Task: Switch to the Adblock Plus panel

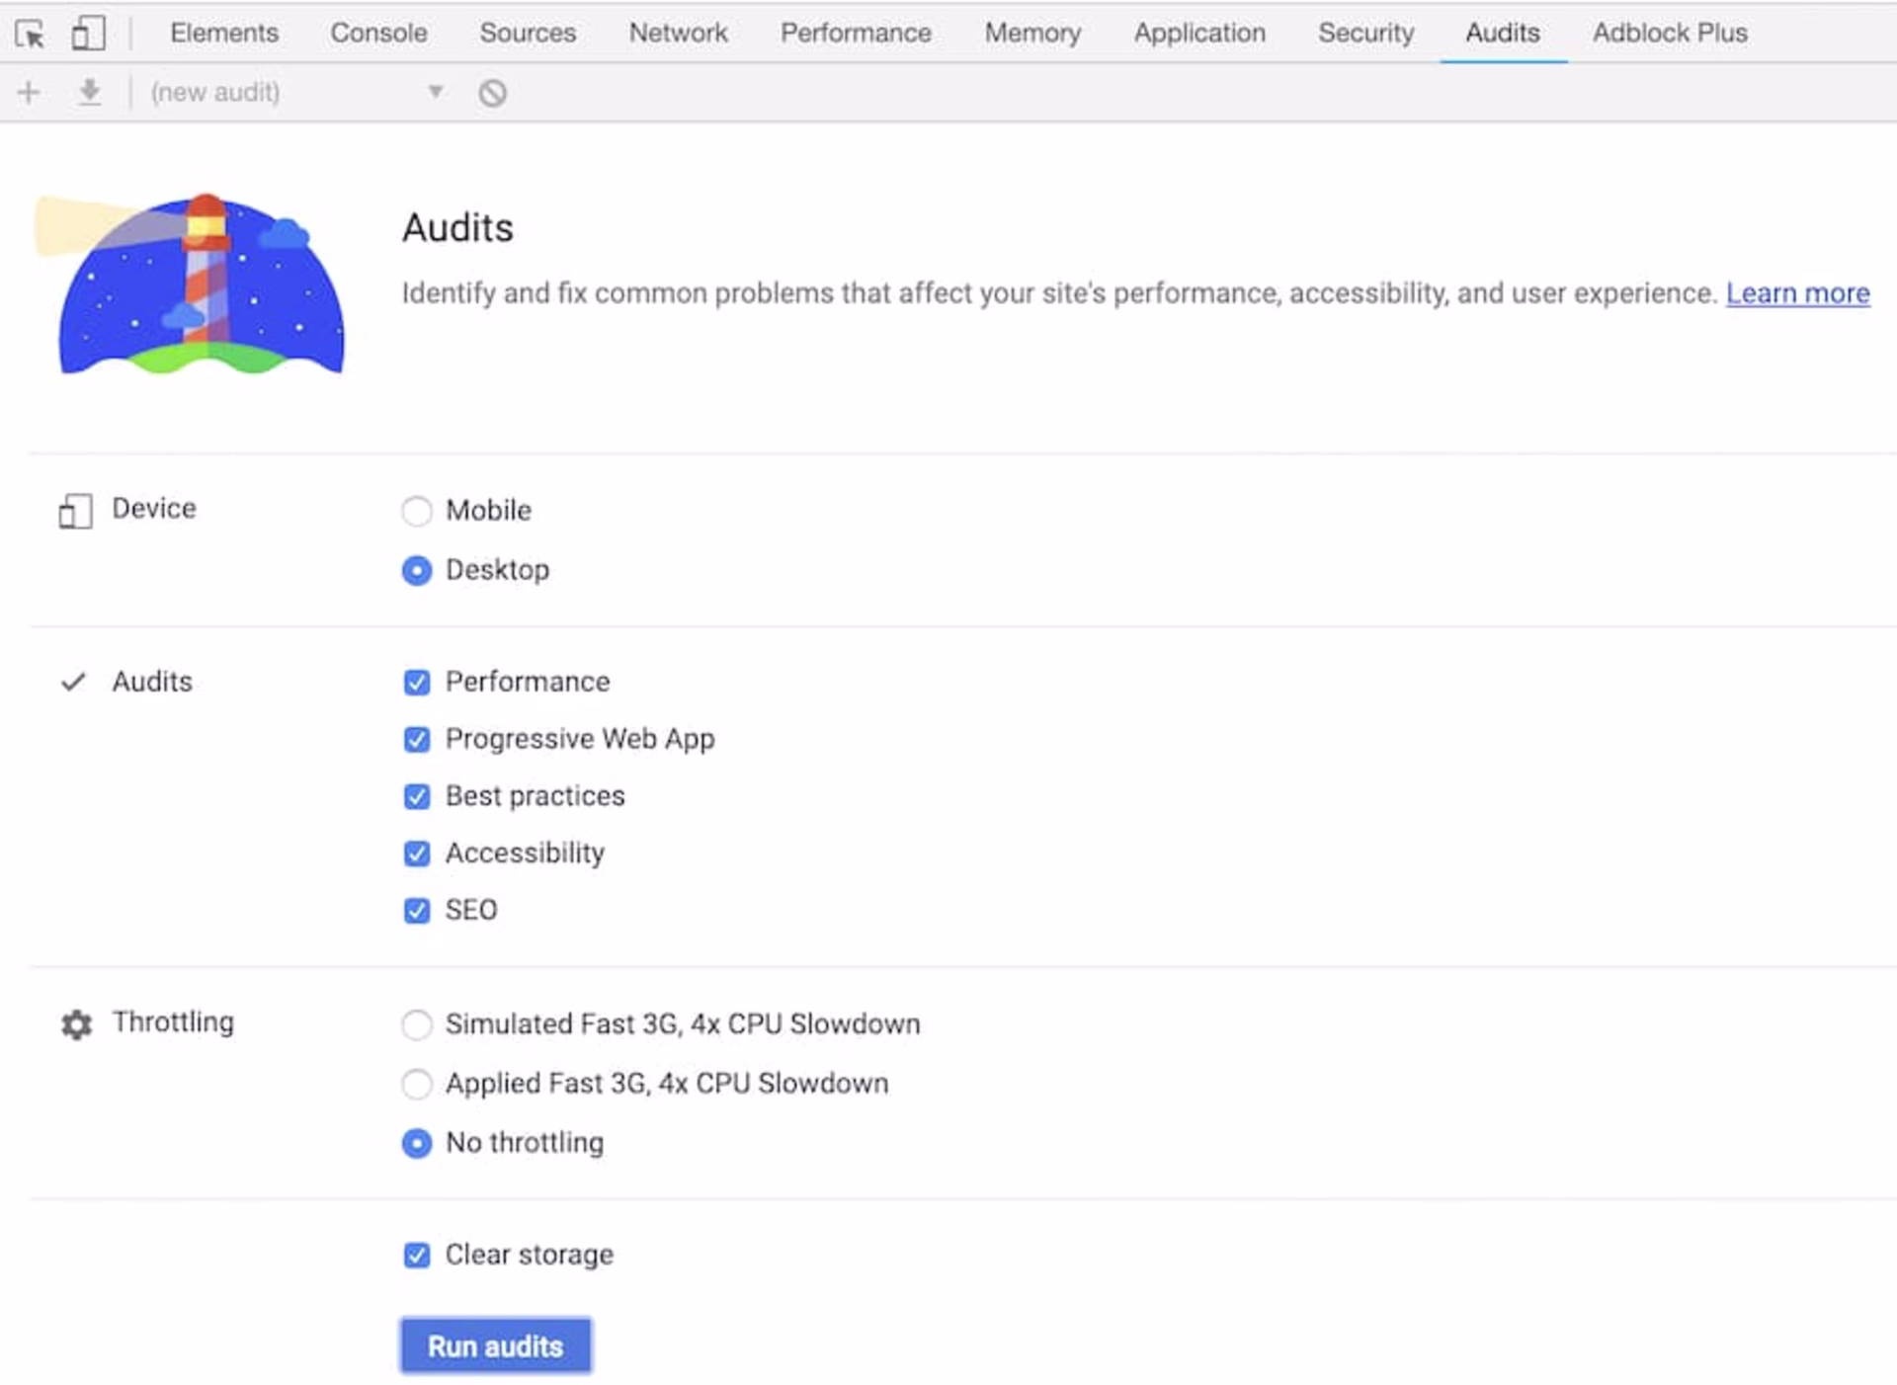Action: (1669, 34)
